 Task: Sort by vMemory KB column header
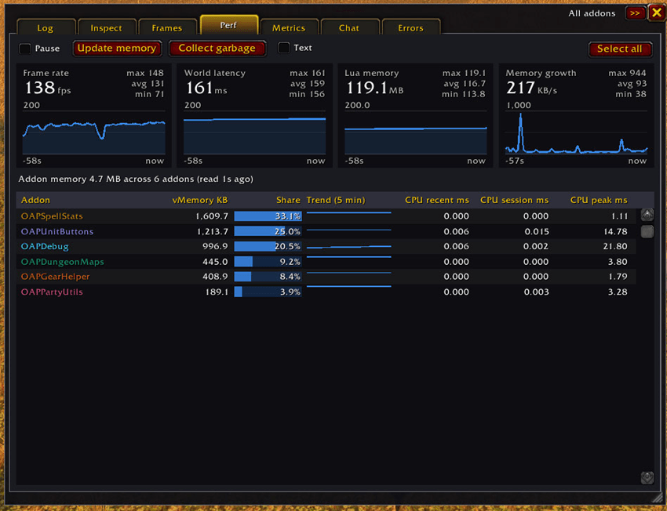tap(200, 200)
